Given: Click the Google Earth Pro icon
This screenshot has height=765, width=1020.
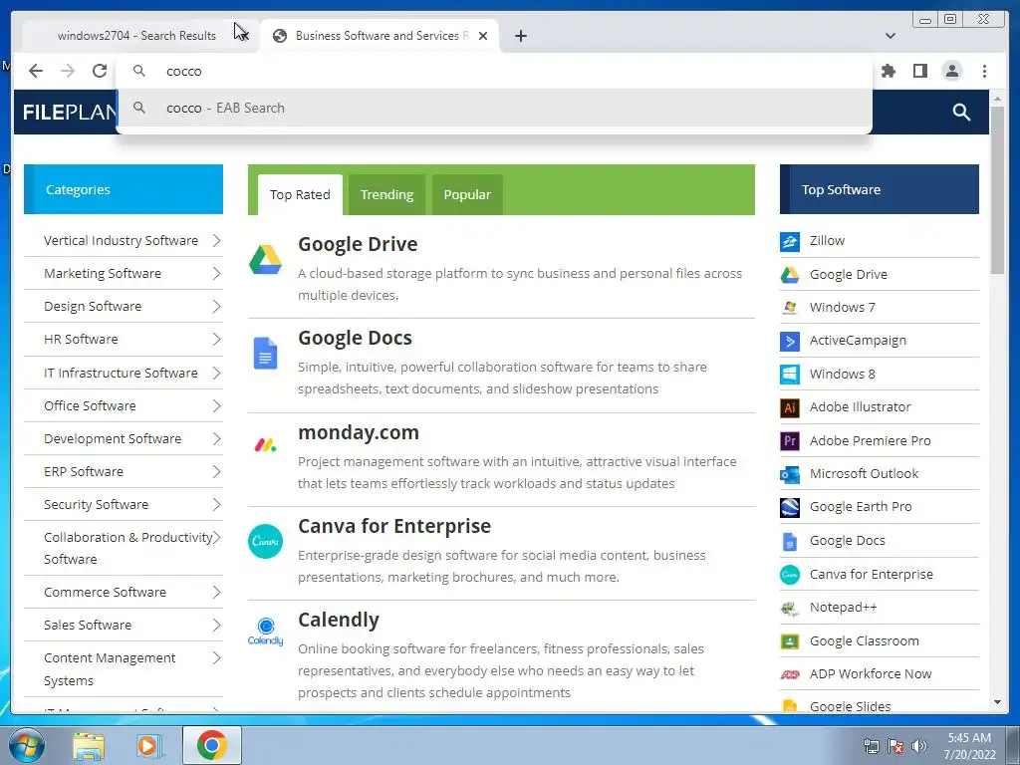Looking at the screenshot, I should click(x=790, y=507).
